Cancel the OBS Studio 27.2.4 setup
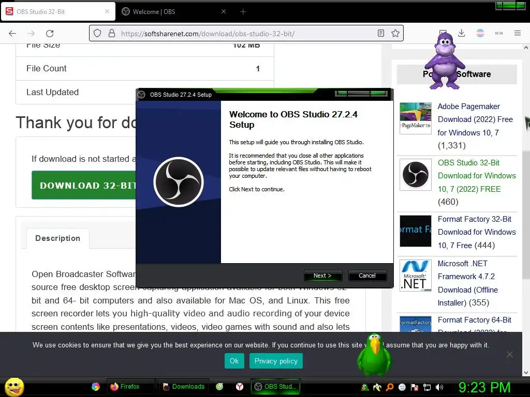 (x=367, y=276)
